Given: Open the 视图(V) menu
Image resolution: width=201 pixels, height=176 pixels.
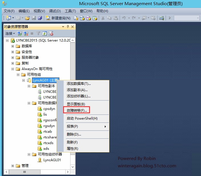Looking at the screenshot, I should (39, 11).
